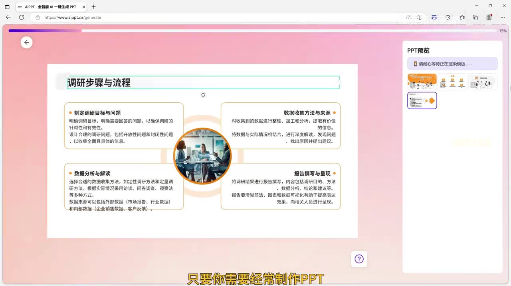This screenshot has height=286, width=511.
Task: Open the tab actions menu icon
Action: [7, 7]
